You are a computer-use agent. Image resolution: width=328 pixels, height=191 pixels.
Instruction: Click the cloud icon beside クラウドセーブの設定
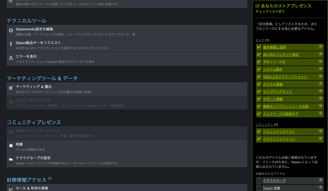pos(11,159)
